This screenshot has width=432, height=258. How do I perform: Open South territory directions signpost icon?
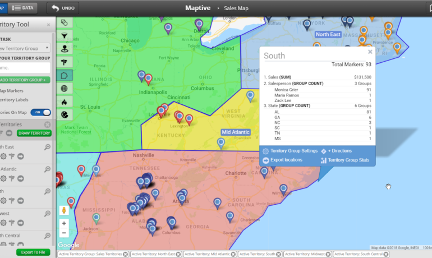(12, 201)
